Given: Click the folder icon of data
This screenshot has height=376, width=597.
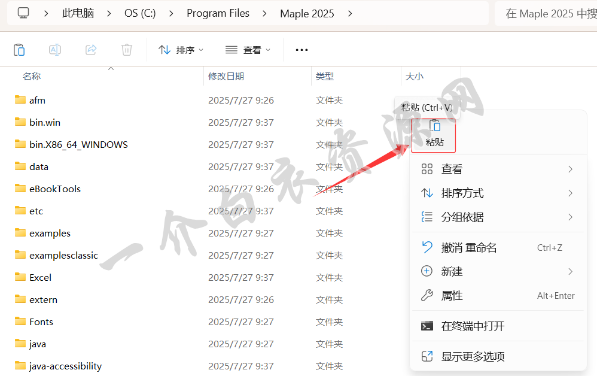Looking at the screenshot, I should pos(20,166).
